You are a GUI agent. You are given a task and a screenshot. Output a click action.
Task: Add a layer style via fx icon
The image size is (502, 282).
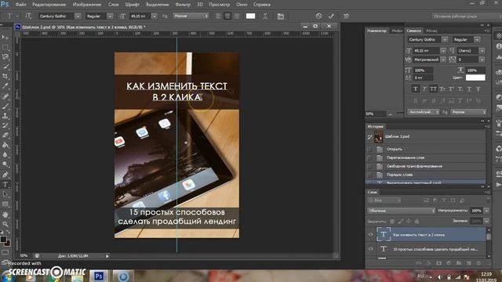(429, 263)
